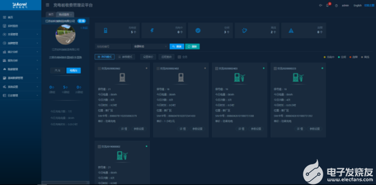
Task: Expand the third sidebar menu chevron
Action: pos(37,34)
